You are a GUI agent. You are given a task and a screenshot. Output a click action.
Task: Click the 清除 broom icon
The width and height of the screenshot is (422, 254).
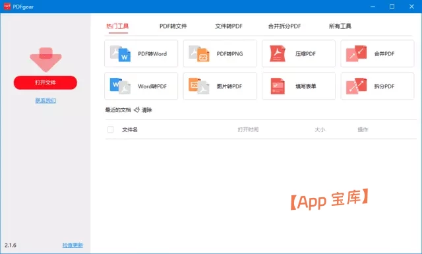coord(136,110)
